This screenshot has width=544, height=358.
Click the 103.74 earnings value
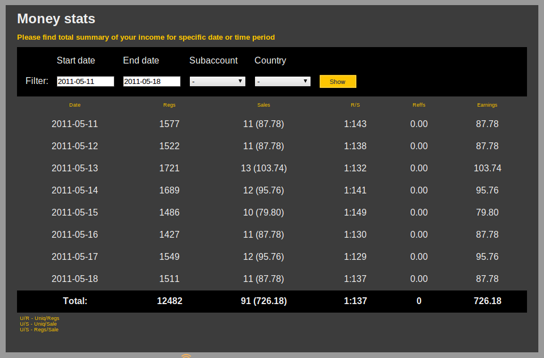click(487, 168)
